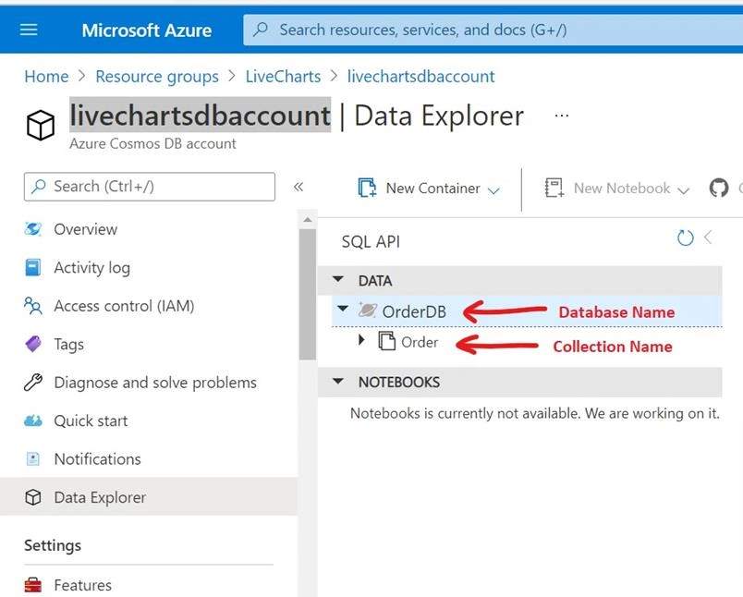Click the Access control people icon
Viewport: 743px width, 597px height.
32,306
